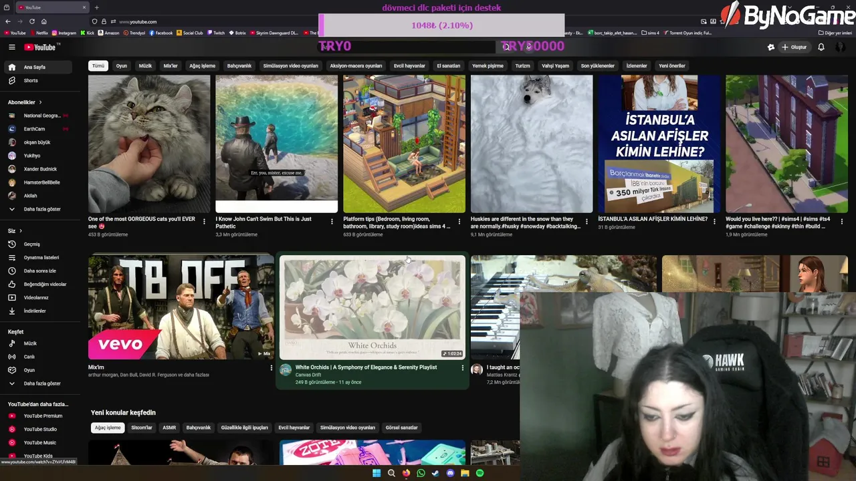Open options for İstanbul'a Asılan Afişler video

714,221
